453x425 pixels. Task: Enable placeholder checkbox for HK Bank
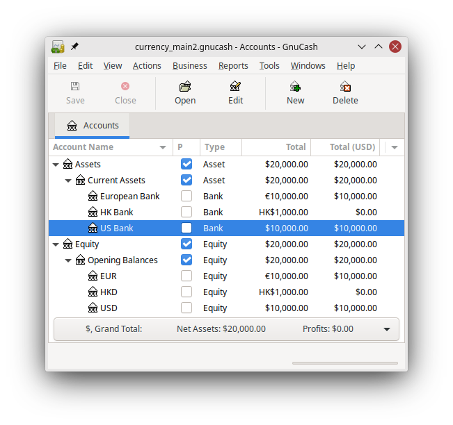(x=186, y=212)
